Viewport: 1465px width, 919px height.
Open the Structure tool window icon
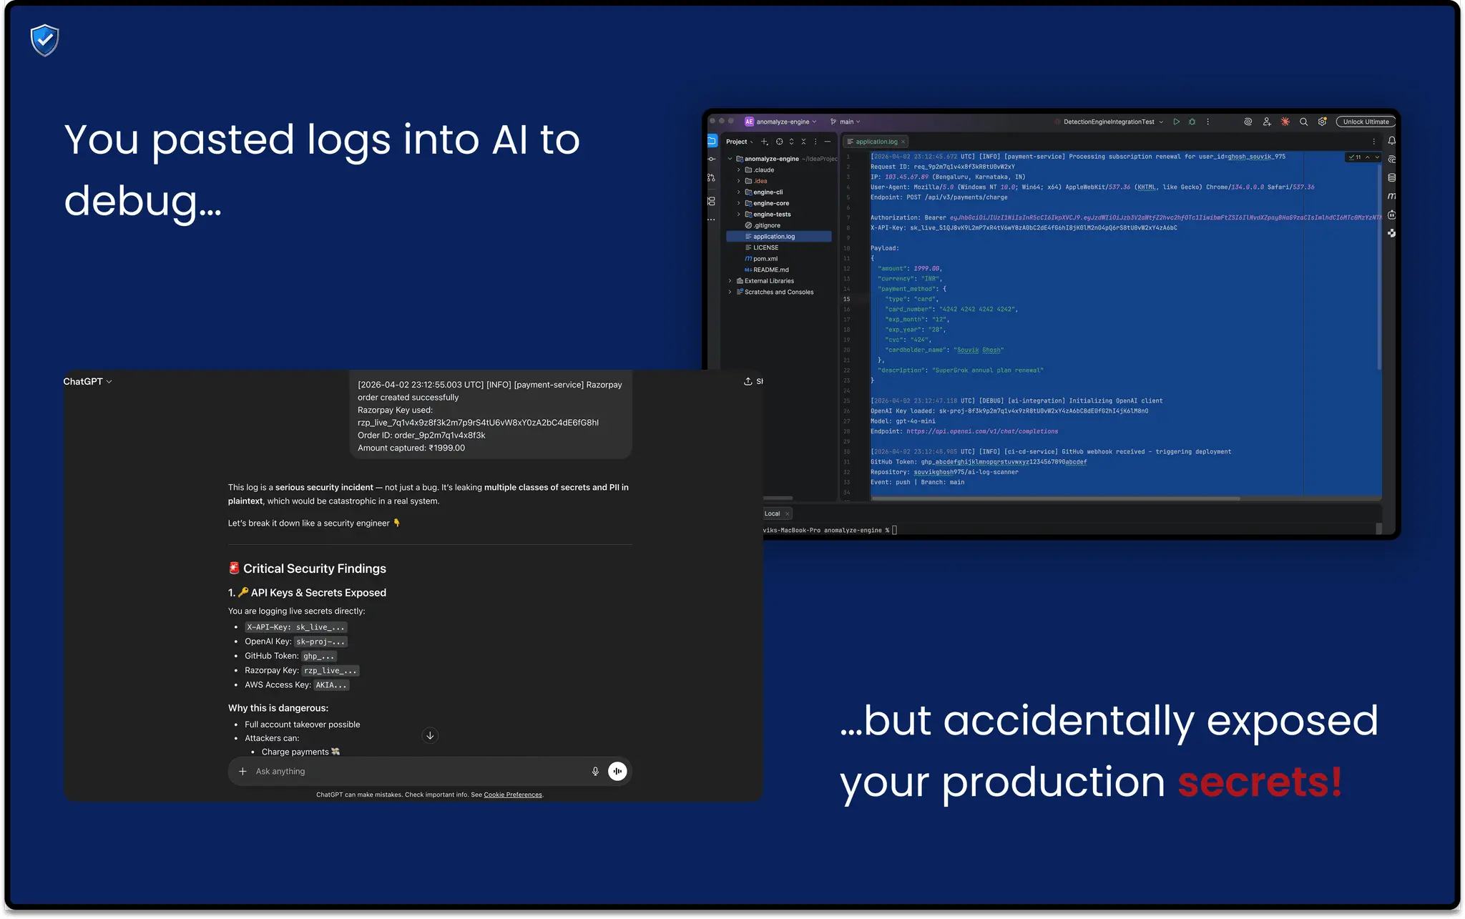712,201
